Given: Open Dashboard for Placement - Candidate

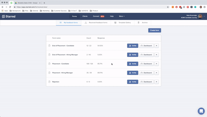Looking at the screenshot, I should [146, 64].
